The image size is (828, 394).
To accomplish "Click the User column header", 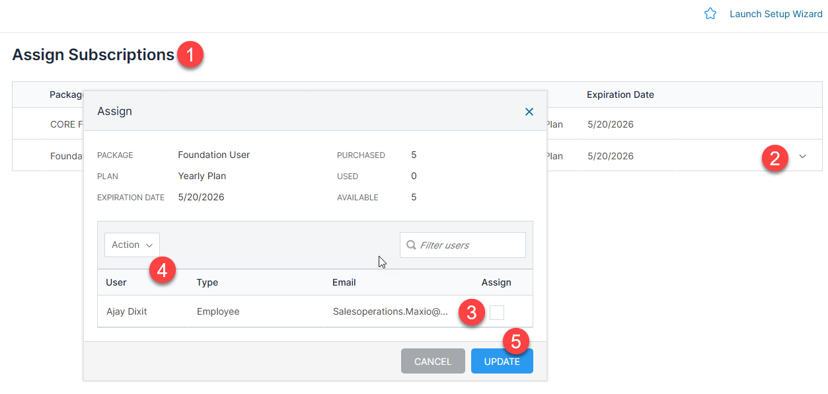I will pyautogui.click(x=116, y=282).
